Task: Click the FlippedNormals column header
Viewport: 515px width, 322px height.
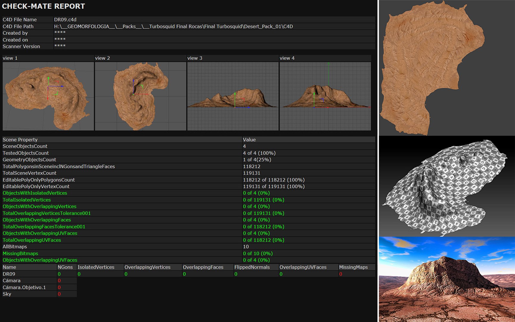Action: pos(252,267)
